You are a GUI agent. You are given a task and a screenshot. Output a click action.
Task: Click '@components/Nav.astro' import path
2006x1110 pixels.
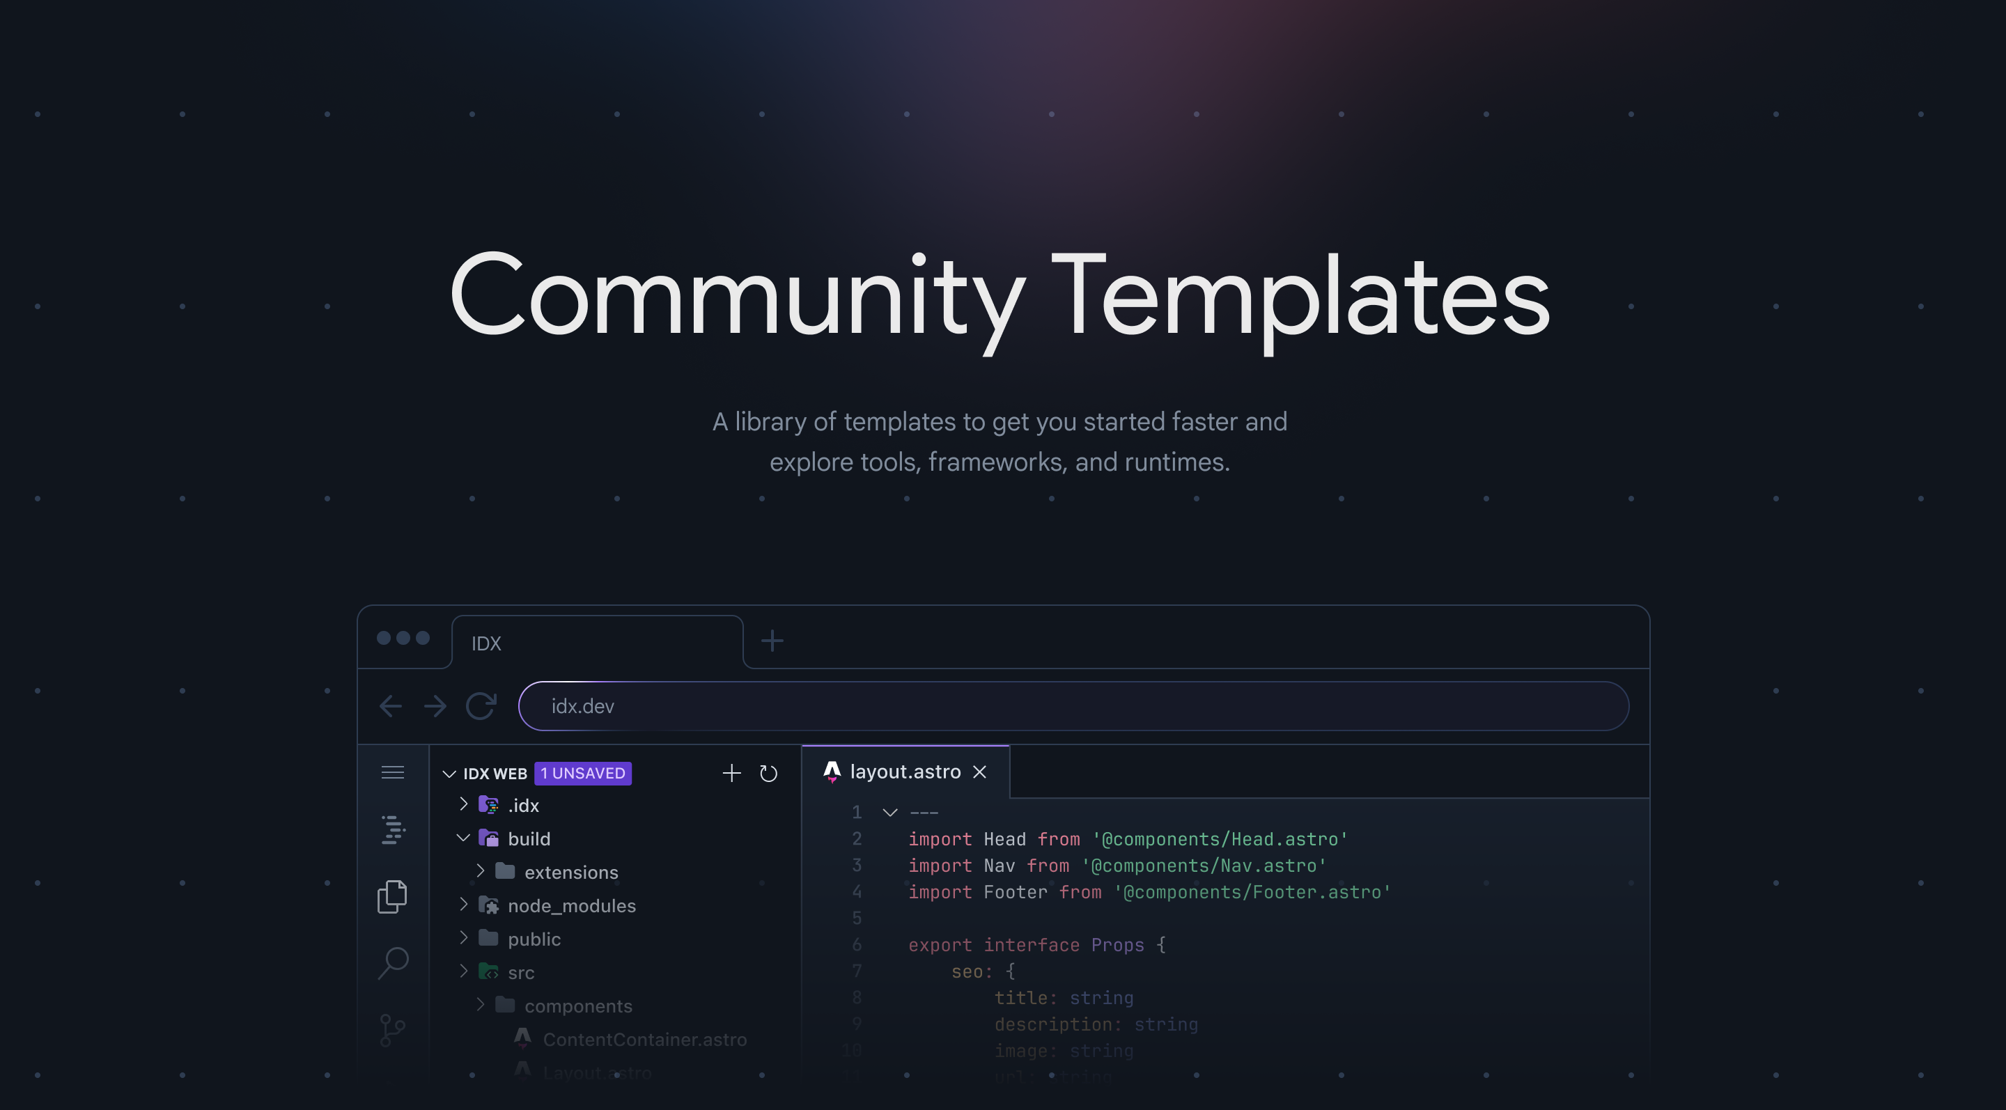tap(1204, 866)
